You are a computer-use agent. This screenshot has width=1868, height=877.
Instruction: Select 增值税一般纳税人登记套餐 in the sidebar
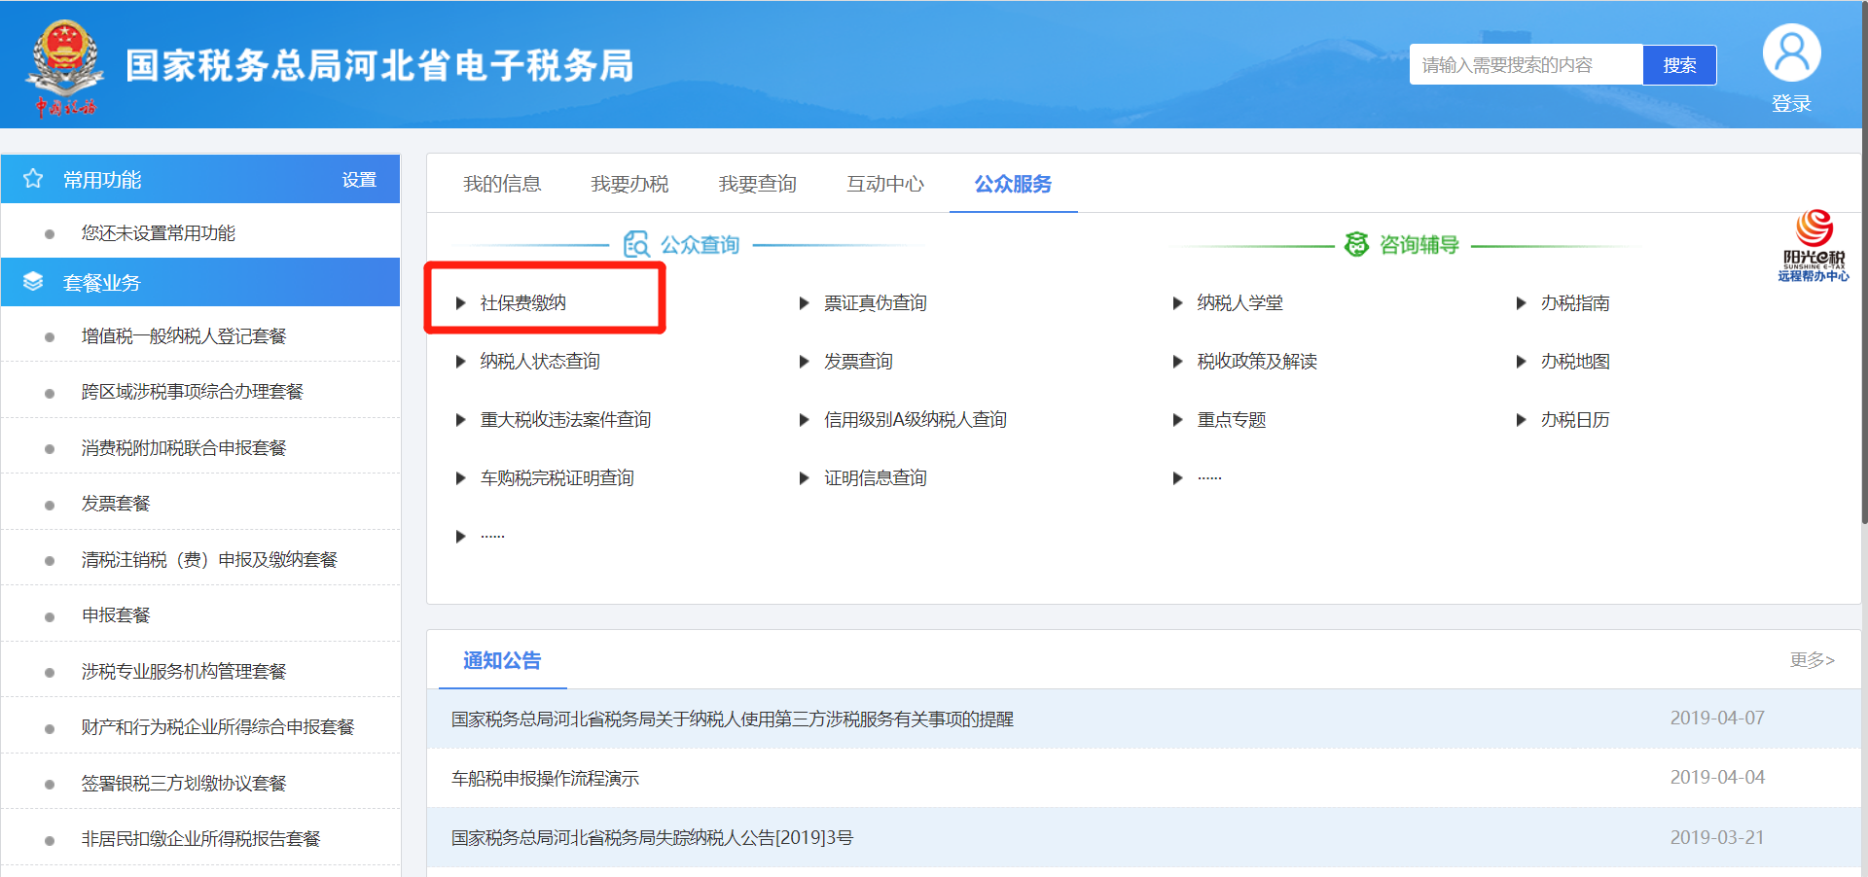tap(184, 336)
